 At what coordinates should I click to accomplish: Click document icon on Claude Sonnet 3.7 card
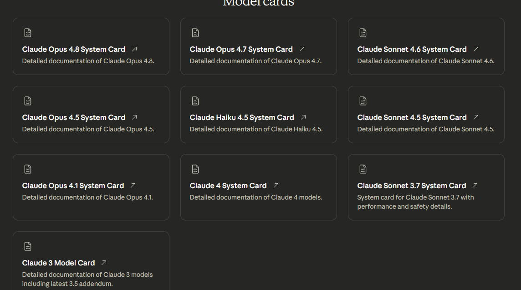(x=363, y=169)
